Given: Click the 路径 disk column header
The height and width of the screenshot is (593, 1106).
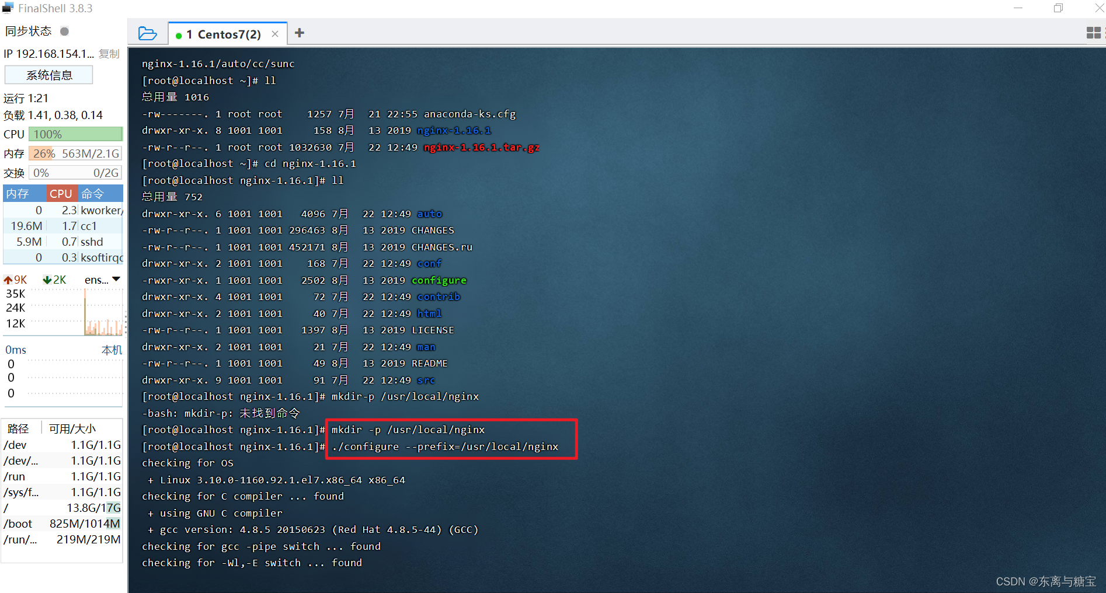Looking at the screenshot, I should point(18,428).
